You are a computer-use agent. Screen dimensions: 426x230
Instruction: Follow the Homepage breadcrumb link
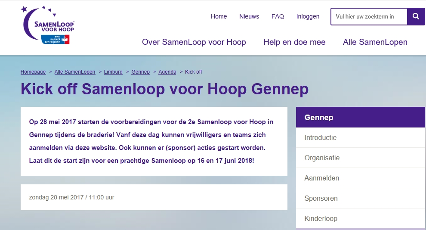tap(33, 72)
